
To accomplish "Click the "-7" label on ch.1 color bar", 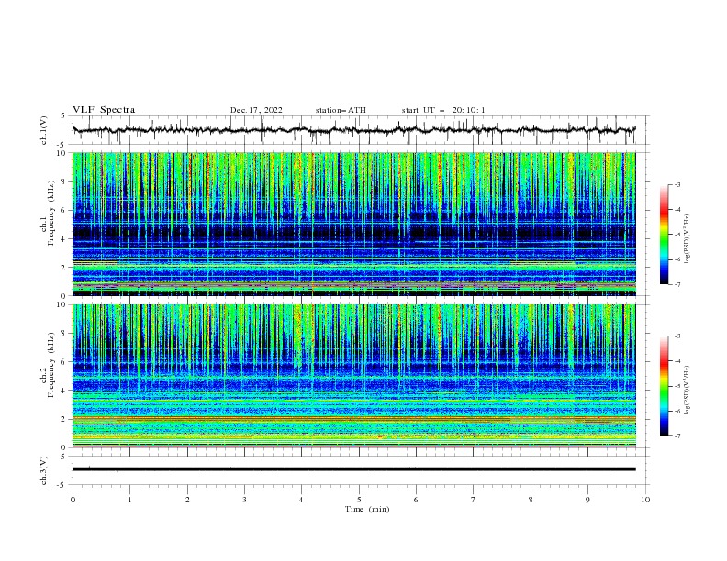I will [677, 284].
